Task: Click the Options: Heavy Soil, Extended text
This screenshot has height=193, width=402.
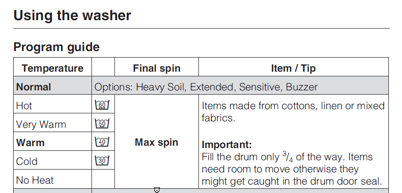Action: pyautogui.click(x=164, y=87)
